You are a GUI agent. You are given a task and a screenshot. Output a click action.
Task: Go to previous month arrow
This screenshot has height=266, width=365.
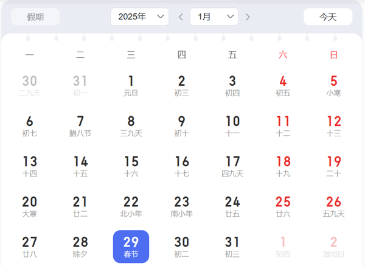(x=181, y=17)
